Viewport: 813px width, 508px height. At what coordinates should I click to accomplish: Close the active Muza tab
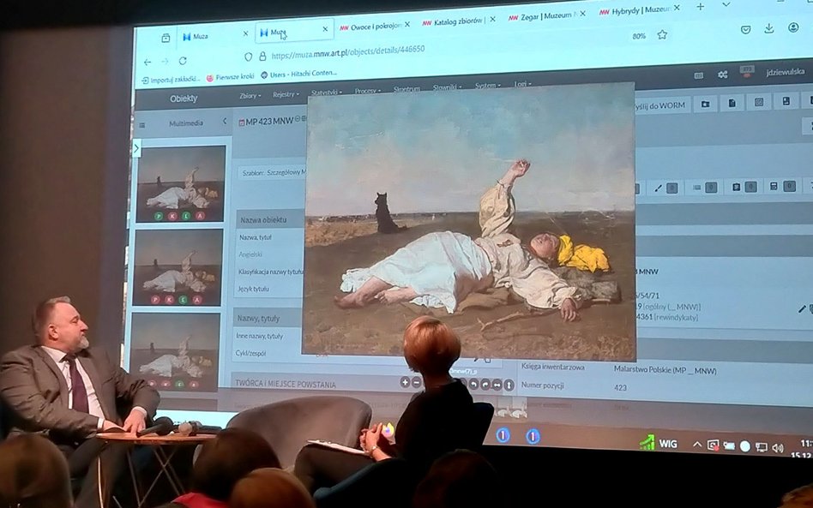point(325,29)
